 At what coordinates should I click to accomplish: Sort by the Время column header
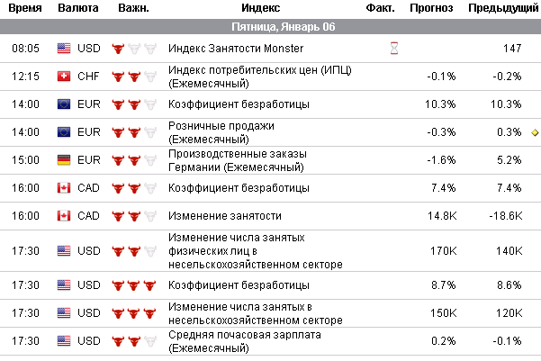click(x=23, y=8)
